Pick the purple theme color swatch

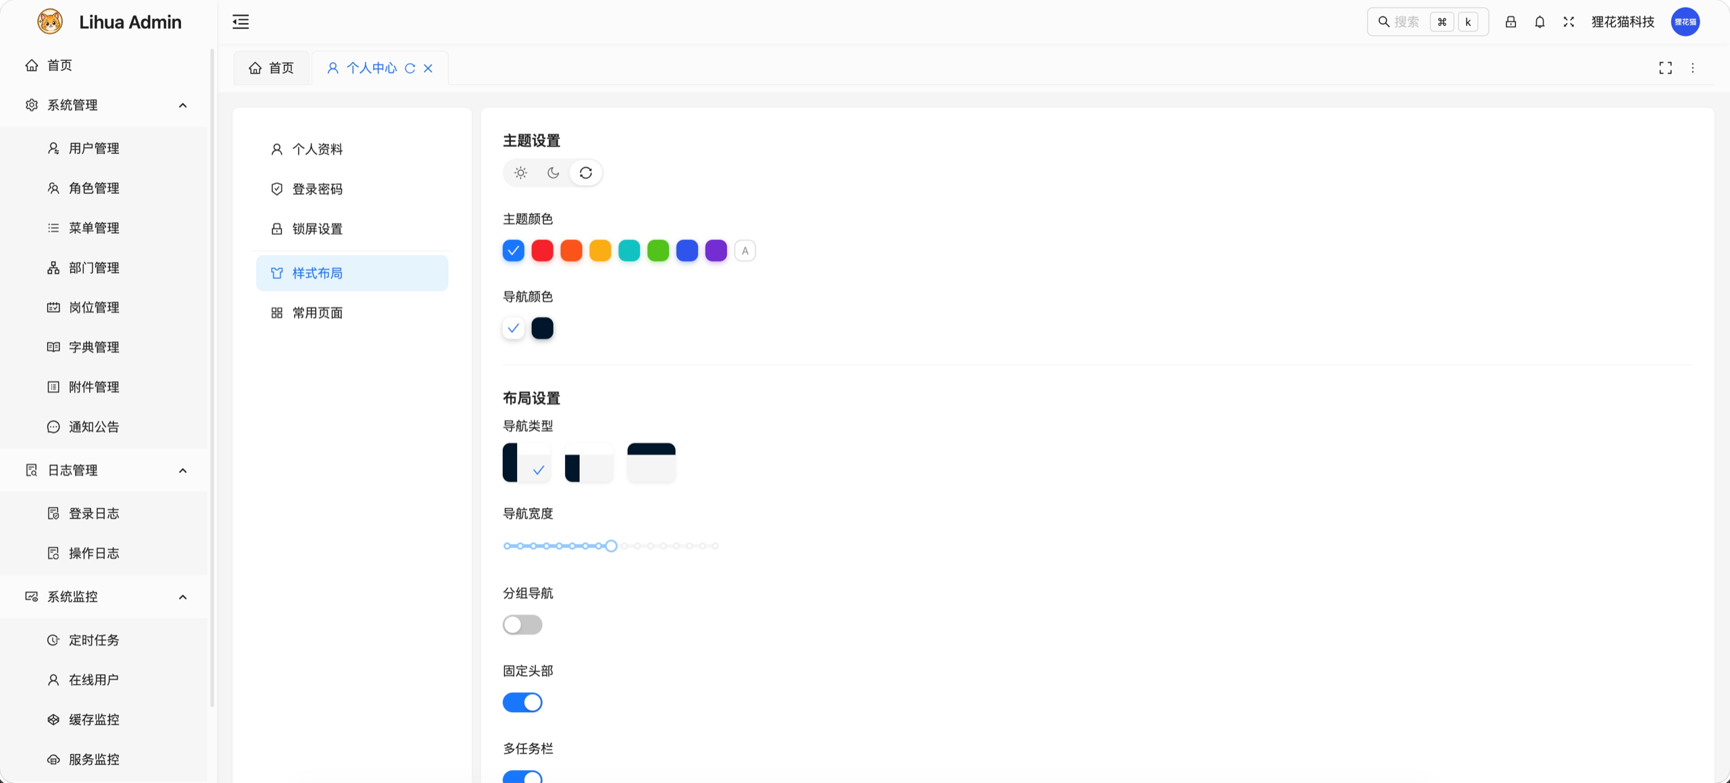pyautogui.click(x=716, y=251)
